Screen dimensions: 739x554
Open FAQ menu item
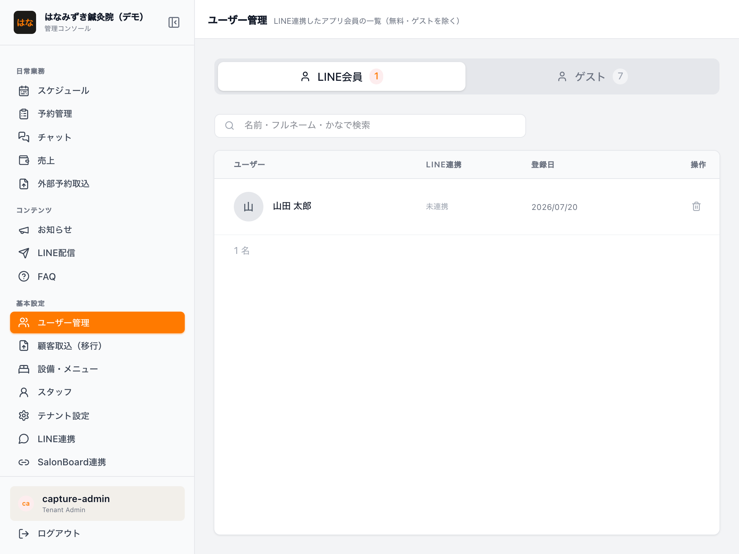coord(97,276)
